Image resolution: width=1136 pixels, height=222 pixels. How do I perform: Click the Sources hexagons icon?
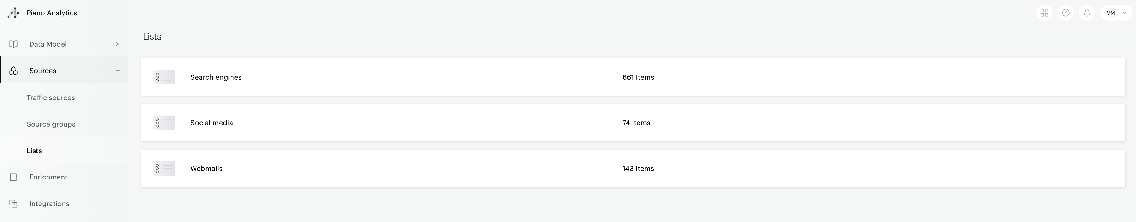pos(14,71)
